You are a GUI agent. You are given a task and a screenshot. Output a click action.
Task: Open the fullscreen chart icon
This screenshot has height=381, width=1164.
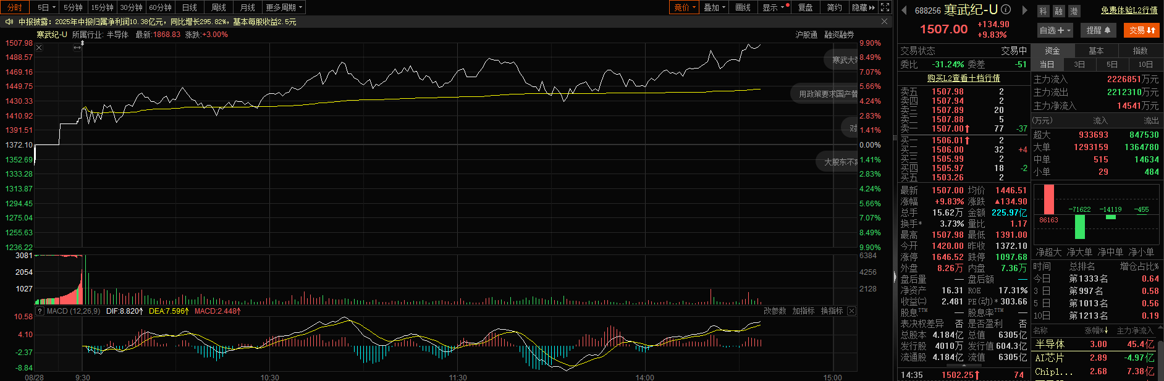click(885, 7)
